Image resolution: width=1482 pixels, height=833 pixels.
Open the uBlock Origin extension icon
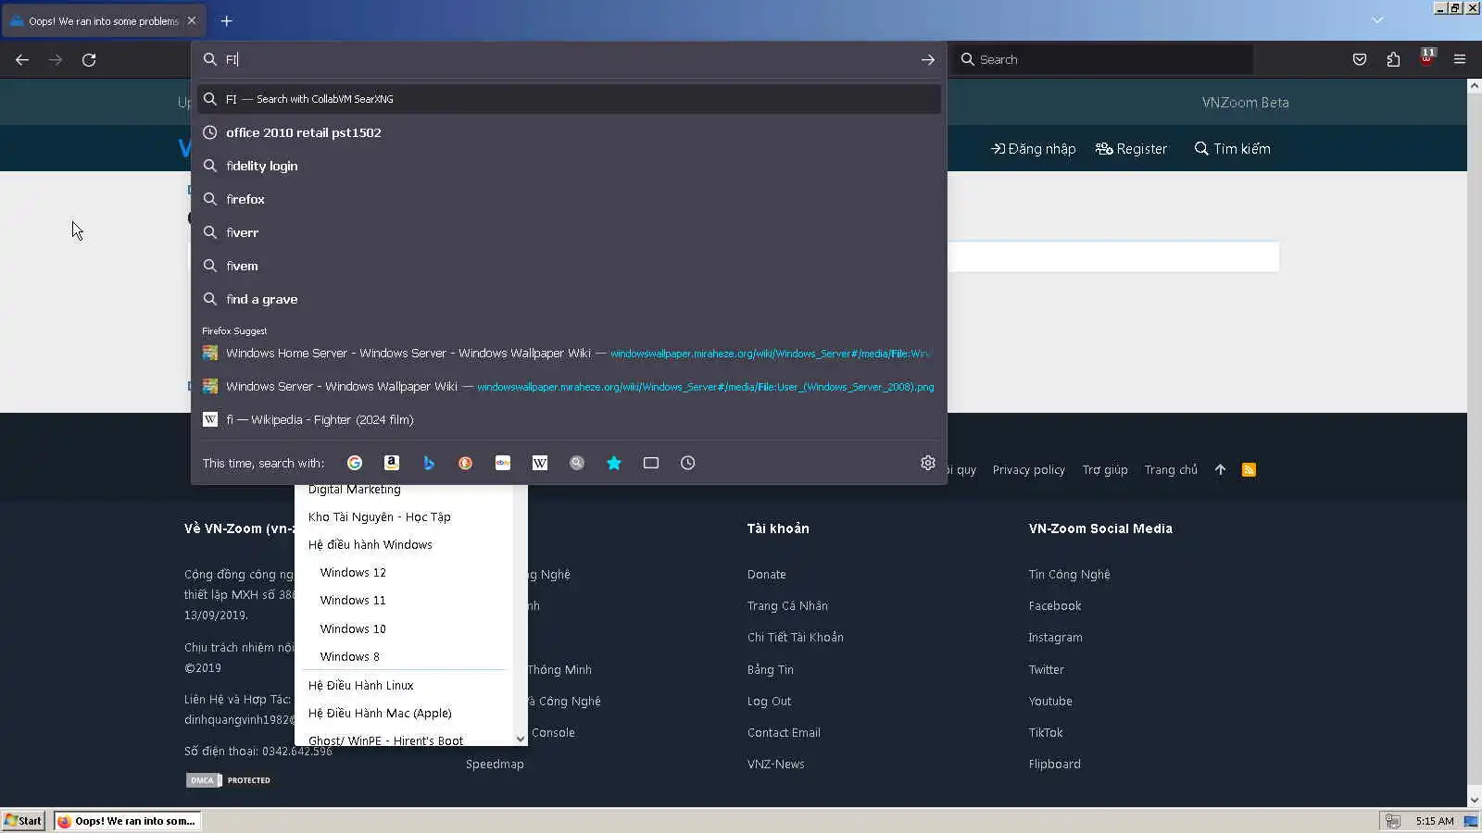tap(1426, 57)
